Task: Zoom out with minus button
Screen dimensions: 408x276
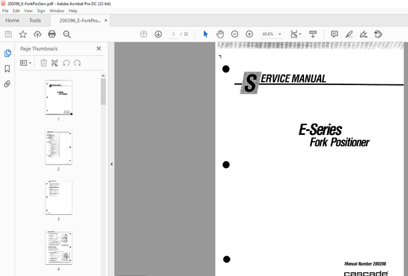Action: (x=235, y=34)
